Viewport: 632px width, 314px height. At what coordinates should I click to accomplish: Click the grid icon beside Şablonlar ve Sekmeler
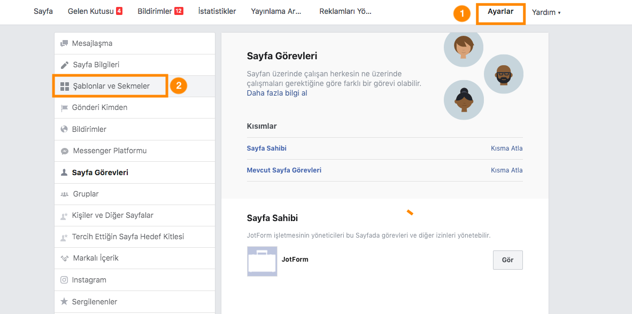65,86
